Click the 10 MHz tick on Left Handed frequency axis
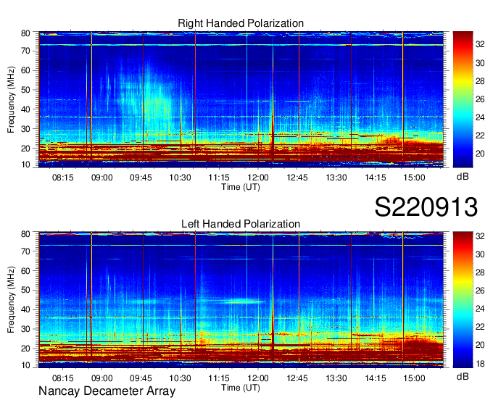Image resolution: width=493 pixels, height=400 pixels. tap(26, 365)
